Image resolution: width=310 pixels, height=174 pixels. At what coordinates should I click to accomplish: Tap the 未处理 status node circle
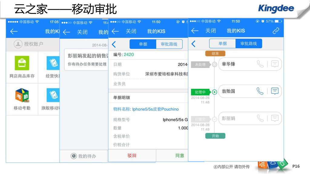pyautogui.click(x=215, y=65)
